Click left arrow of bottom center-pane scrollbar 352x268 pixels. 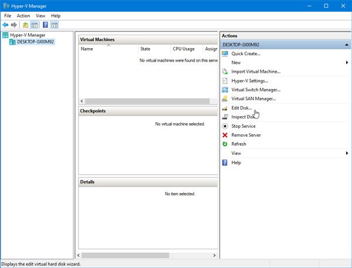click(79, 256)
